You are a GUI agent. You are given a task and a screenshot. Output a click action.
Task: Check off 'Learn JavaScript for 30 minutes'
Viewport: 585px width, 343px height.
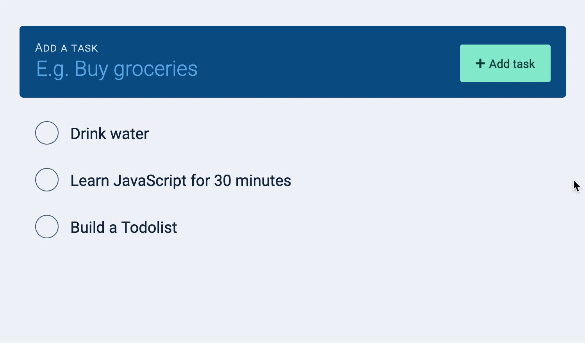[x=47, y=180]
